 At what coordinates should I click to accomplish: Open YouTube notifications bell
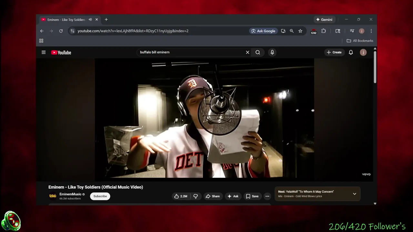click(351, 52)
